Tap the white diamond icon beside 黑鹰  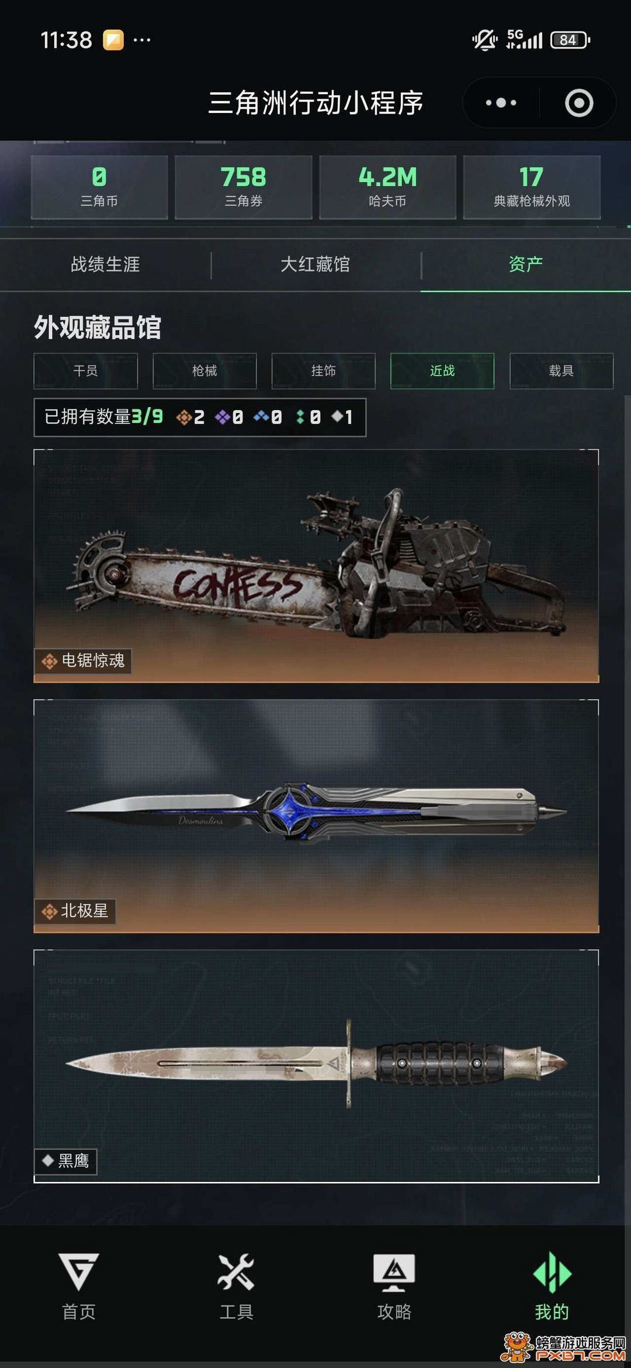click(48, 1160)
